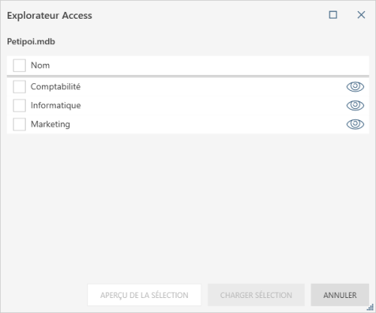Preview the Comptabilité table with its eye icon
This screenshot has width=376, height=313.
[355, 86]
